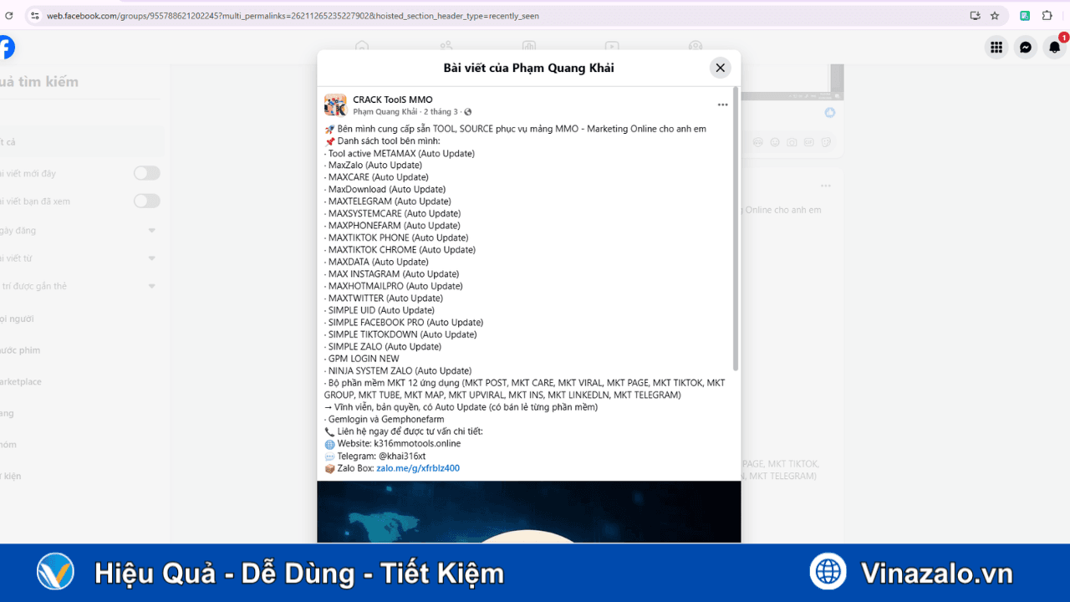Click the CRACK ToolS MMO group avatar
1070x602 pixels.
point(335,105)
